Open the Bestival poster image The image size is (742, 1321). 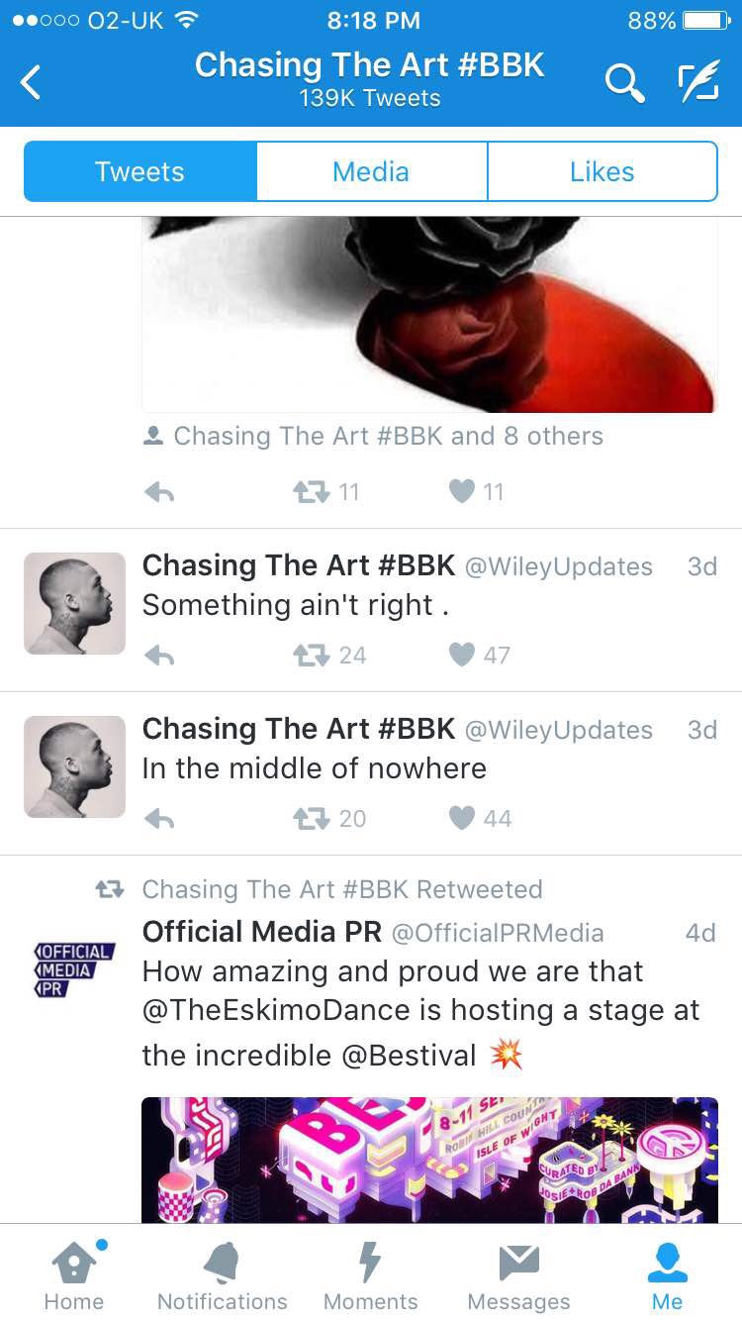tap(429, 1160)
